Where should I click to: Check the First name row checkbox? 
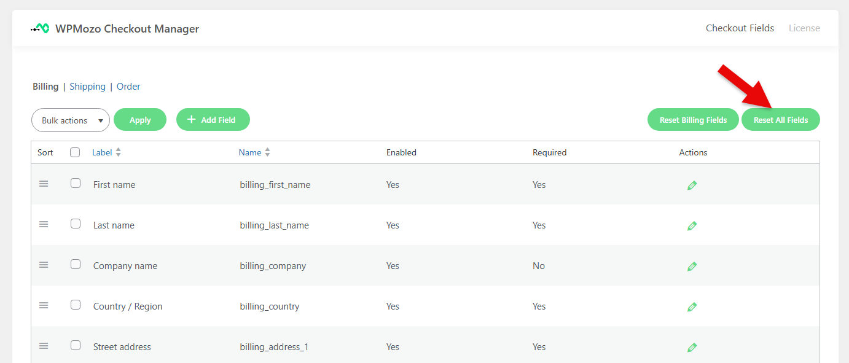[76, 183]
